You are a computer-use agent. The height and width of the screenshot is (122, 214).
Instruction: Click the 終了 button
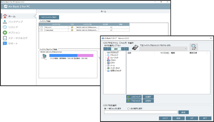click(205, 118)
